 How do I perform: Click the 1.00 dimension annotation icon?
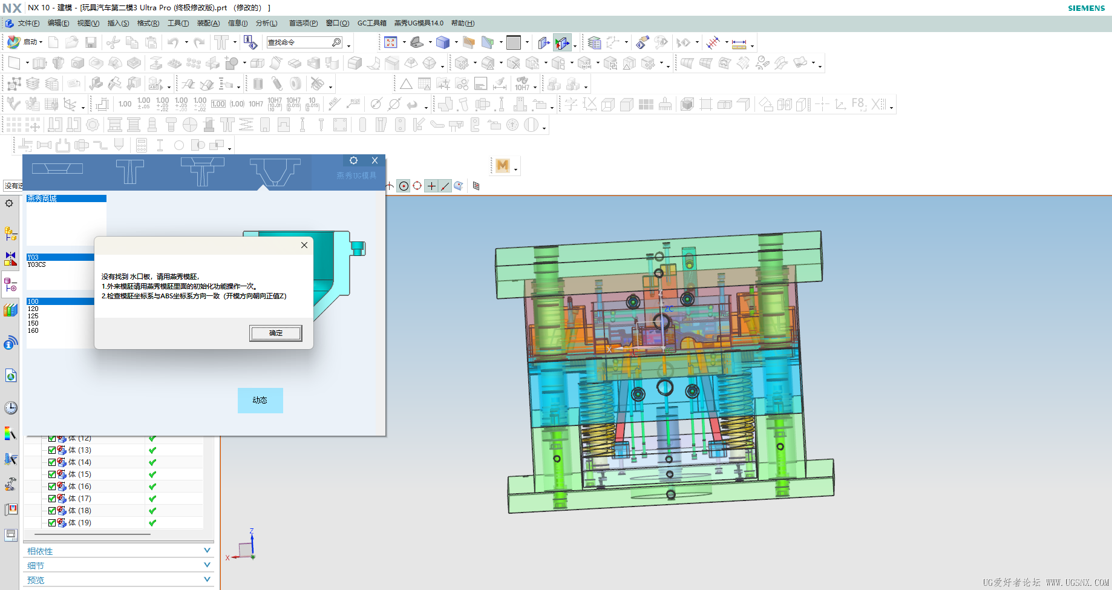pos(125,104)
